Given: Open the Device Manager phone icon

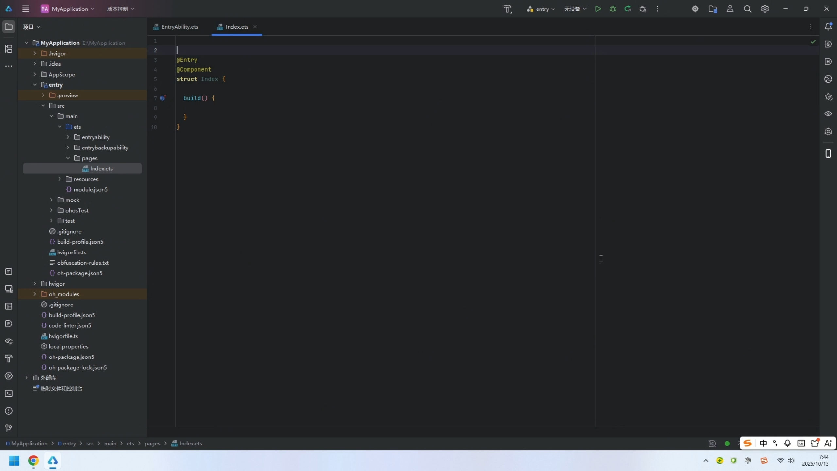Looking at the screenshot, I should 828,153.
